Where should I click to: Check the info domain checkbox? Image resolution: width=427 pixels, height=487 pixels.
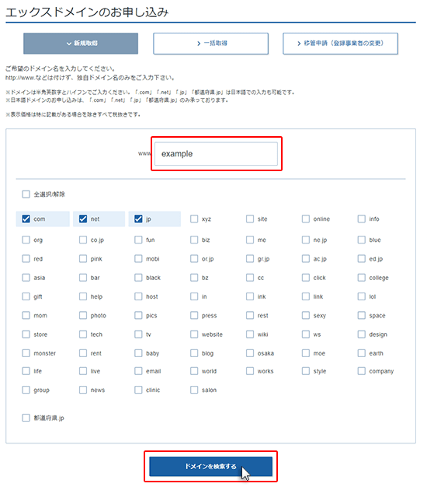(x=362, y=219)
